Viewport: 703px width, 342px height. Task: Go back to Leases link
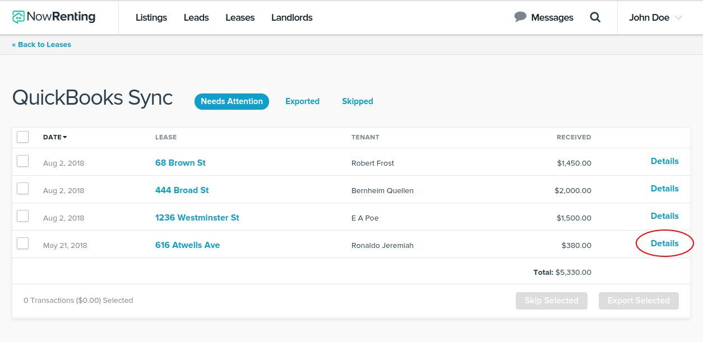41,45
